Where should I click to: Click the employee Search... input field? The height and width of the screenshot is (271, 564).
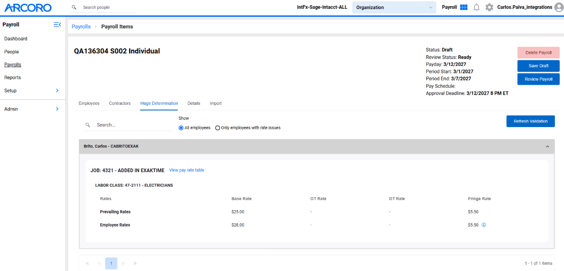click(134, 125)
